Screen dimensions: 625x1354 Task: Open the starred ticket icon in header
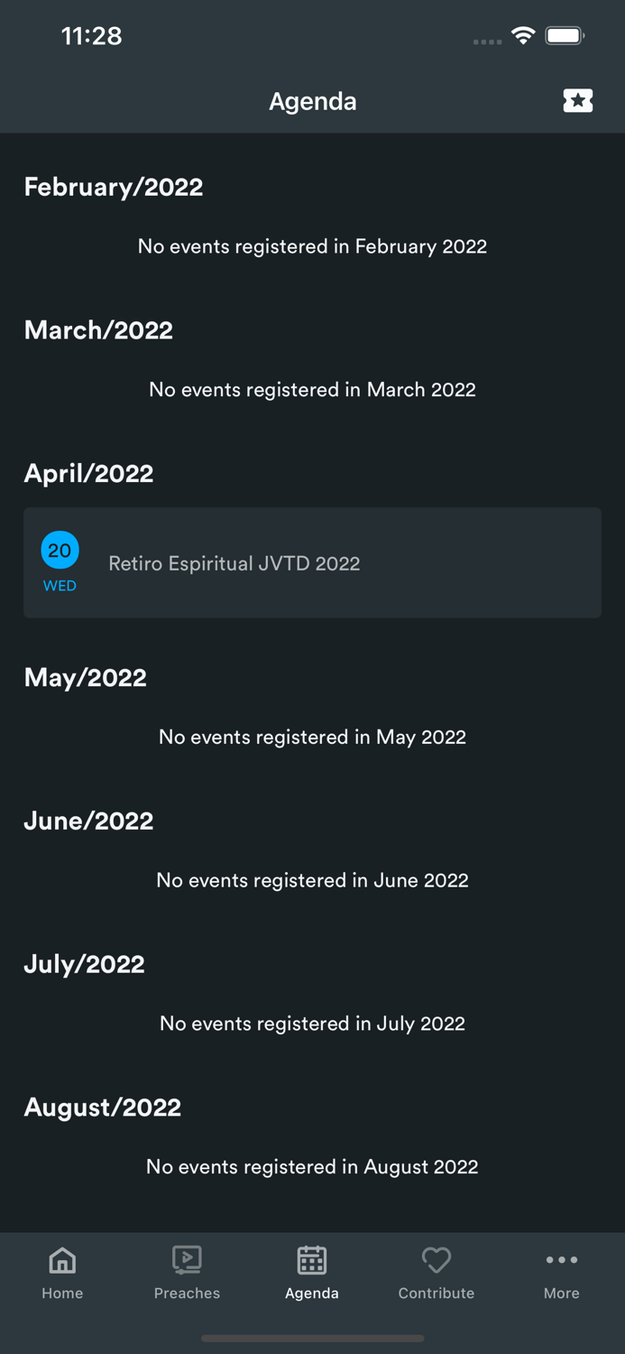click(x=577, y=100)
